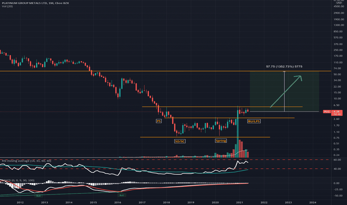Click the 2019 year label on time axis
The image size is (347, 205).
[191, 202]
